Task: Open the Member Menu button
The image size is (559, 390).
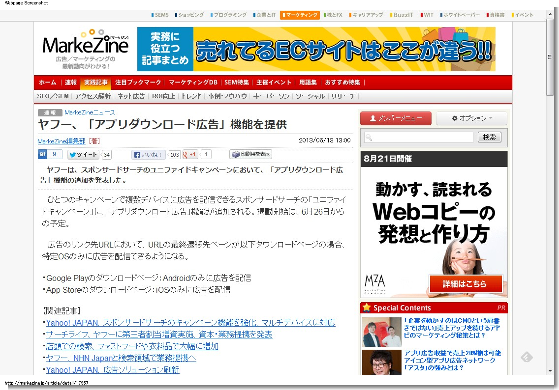Action: [x=396, y=118]
